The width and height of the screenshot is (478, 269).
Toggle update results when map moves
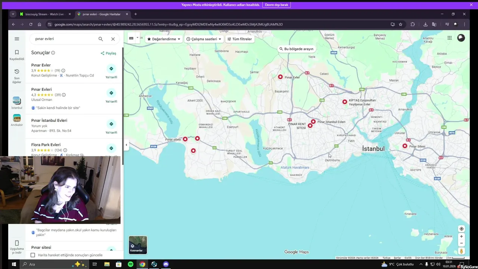[33, 255]
